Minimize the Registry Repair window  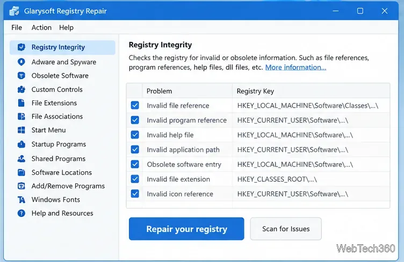(x=335, y=11)
